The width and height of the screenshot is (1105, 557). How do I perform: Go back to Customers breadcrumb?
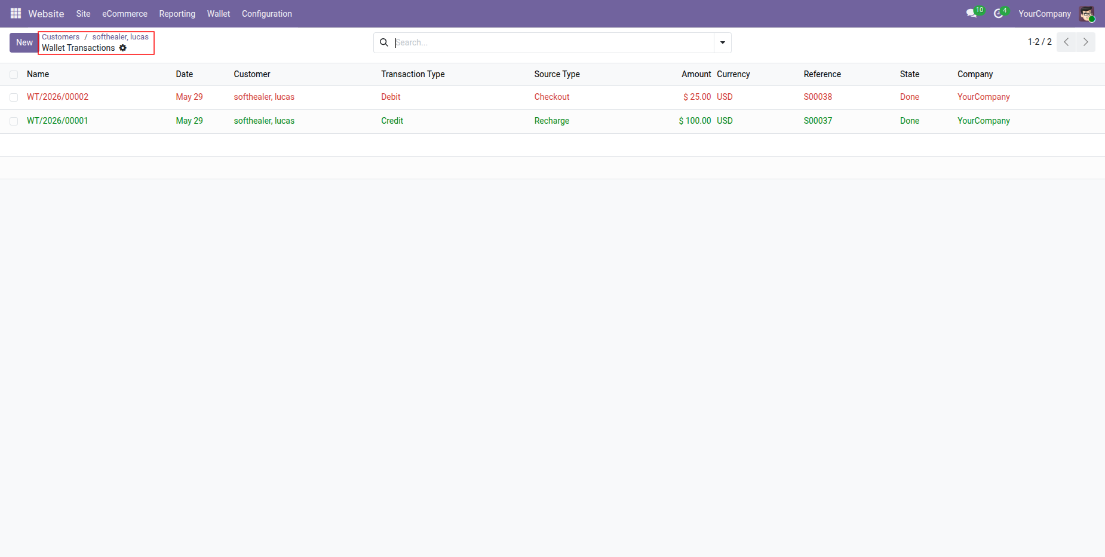point(60,37)
